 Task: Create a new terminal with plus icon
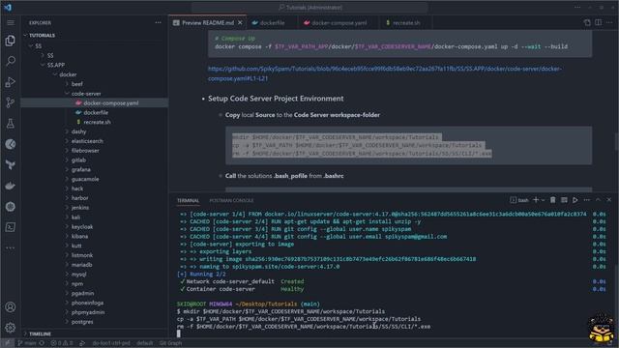point(536,200)
